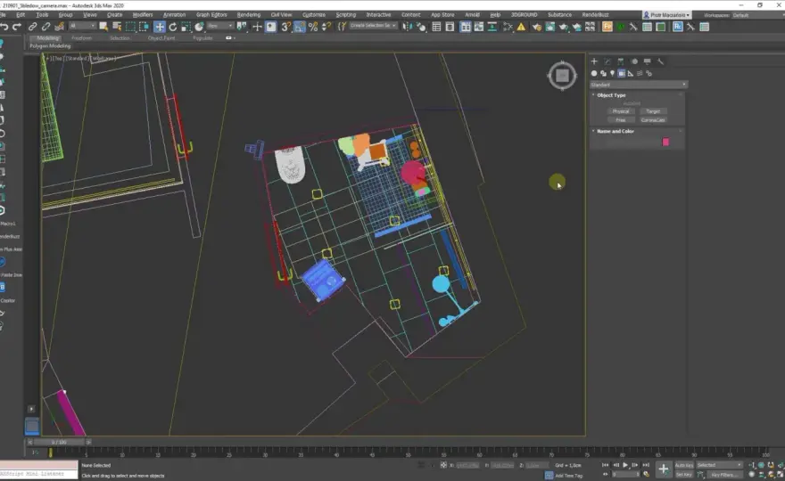Click the orange FP plugin icon
785x481 pixels.
point(607,27)
